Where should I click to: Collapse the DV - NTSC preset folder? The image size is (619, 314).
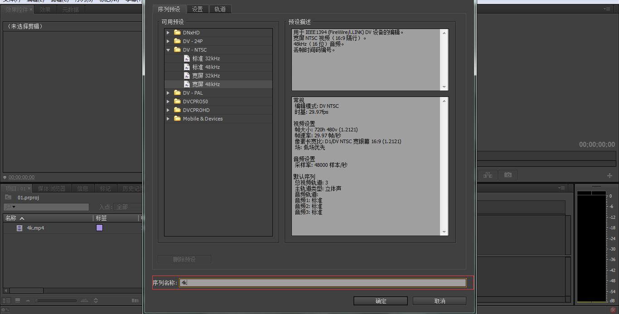click(x=168, y=50)
